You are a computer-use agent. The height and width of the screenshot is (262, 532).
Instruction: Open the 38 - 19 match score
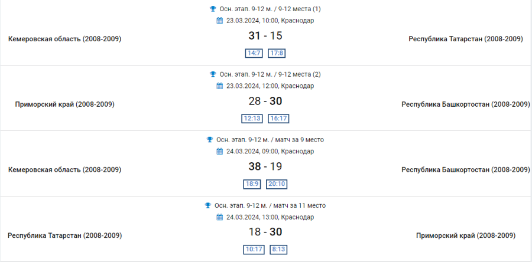[265, 167]
